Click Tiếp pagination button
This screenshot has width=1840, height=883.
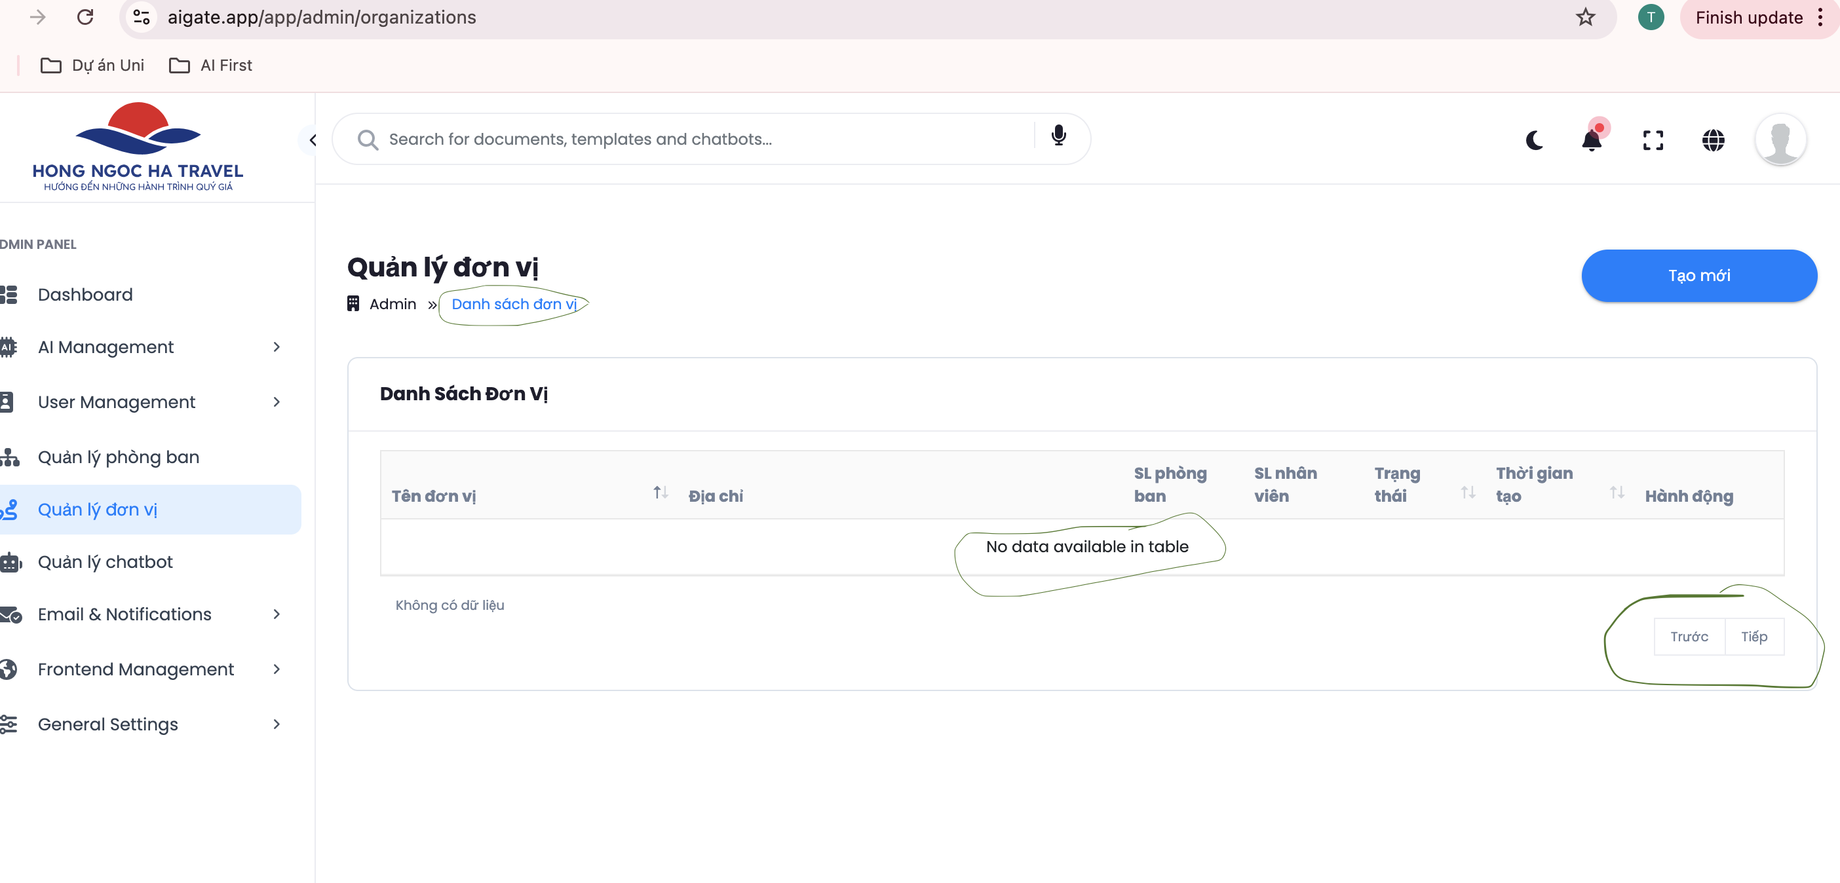point(1754,636)
